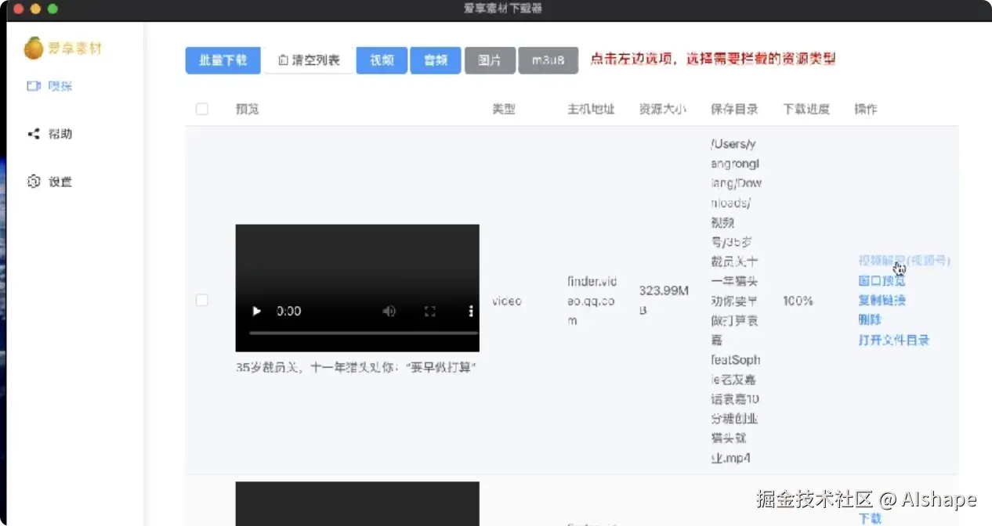This screenshot has width=992, height=526.
Task: Click the 批量下载 button
Action: [223, 60]
